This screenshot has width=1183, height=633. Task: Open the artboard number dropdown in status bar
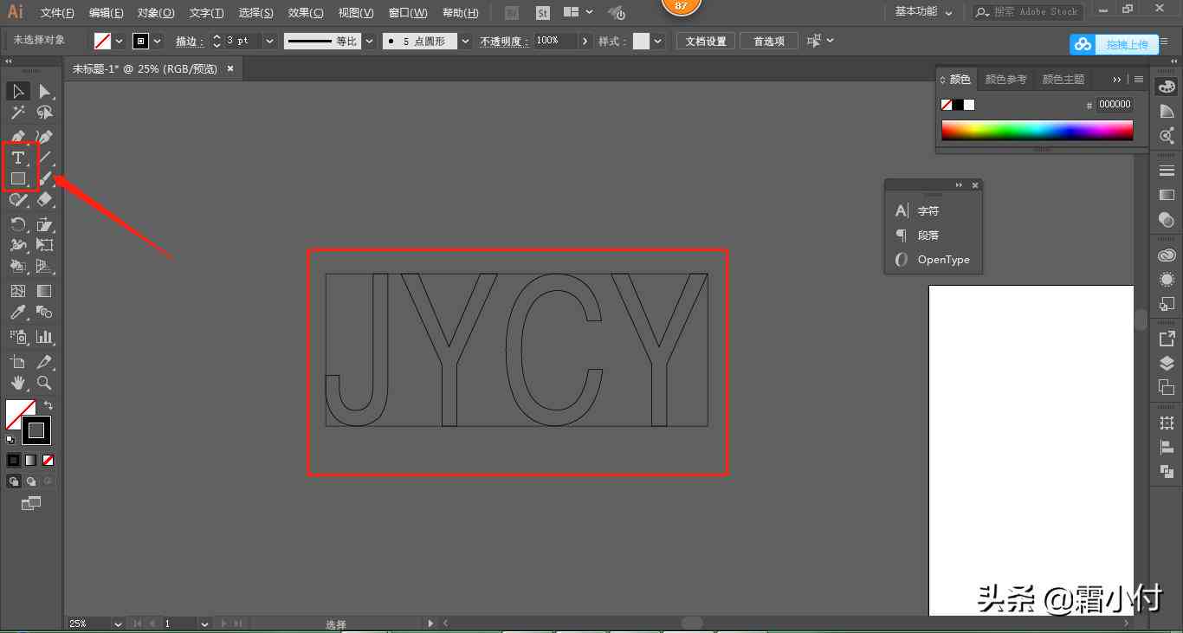(205, 623)
